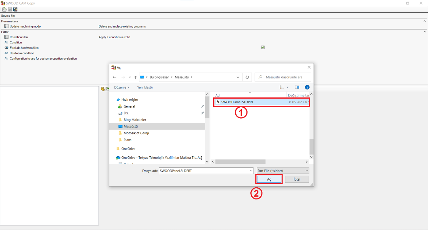Image resolution: width=429 pixels, height=232 pixels.
Task: Click the Ab icon beside Condition
Action: coord(6,42)
